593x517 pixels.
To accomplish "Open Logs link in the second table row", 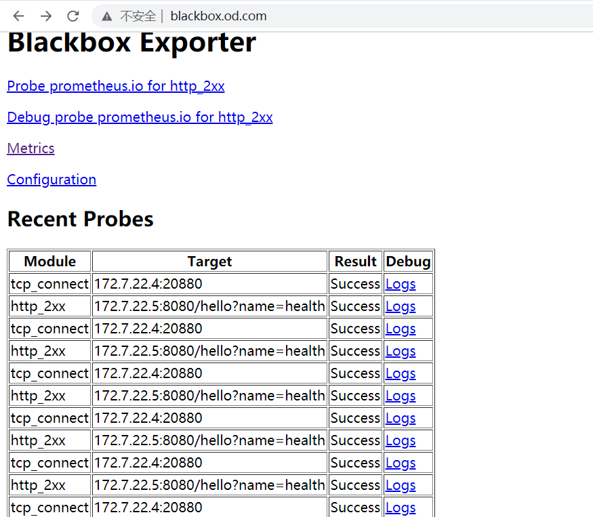I will pos(401,307).
